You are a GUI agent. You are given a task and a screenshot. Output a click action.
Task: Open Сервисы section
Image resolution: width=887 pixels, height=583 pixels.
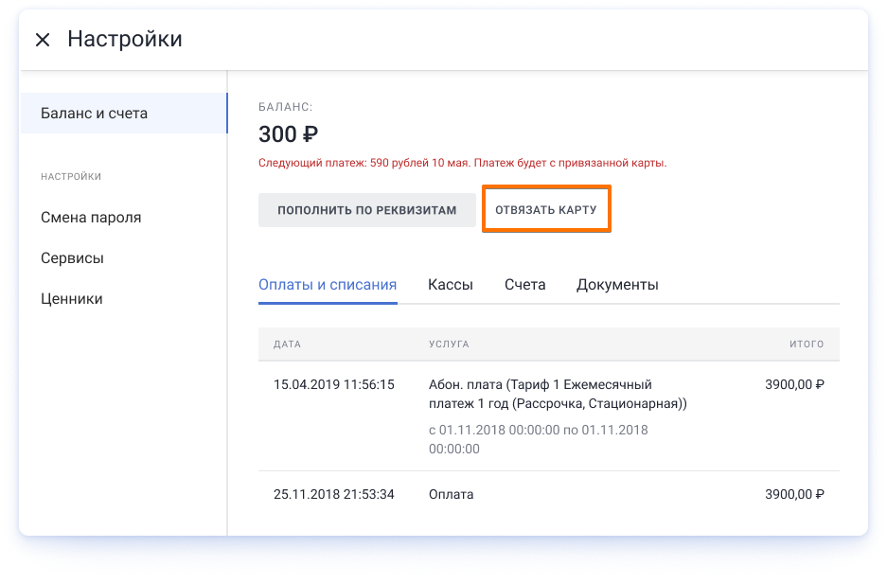[72, 257]
